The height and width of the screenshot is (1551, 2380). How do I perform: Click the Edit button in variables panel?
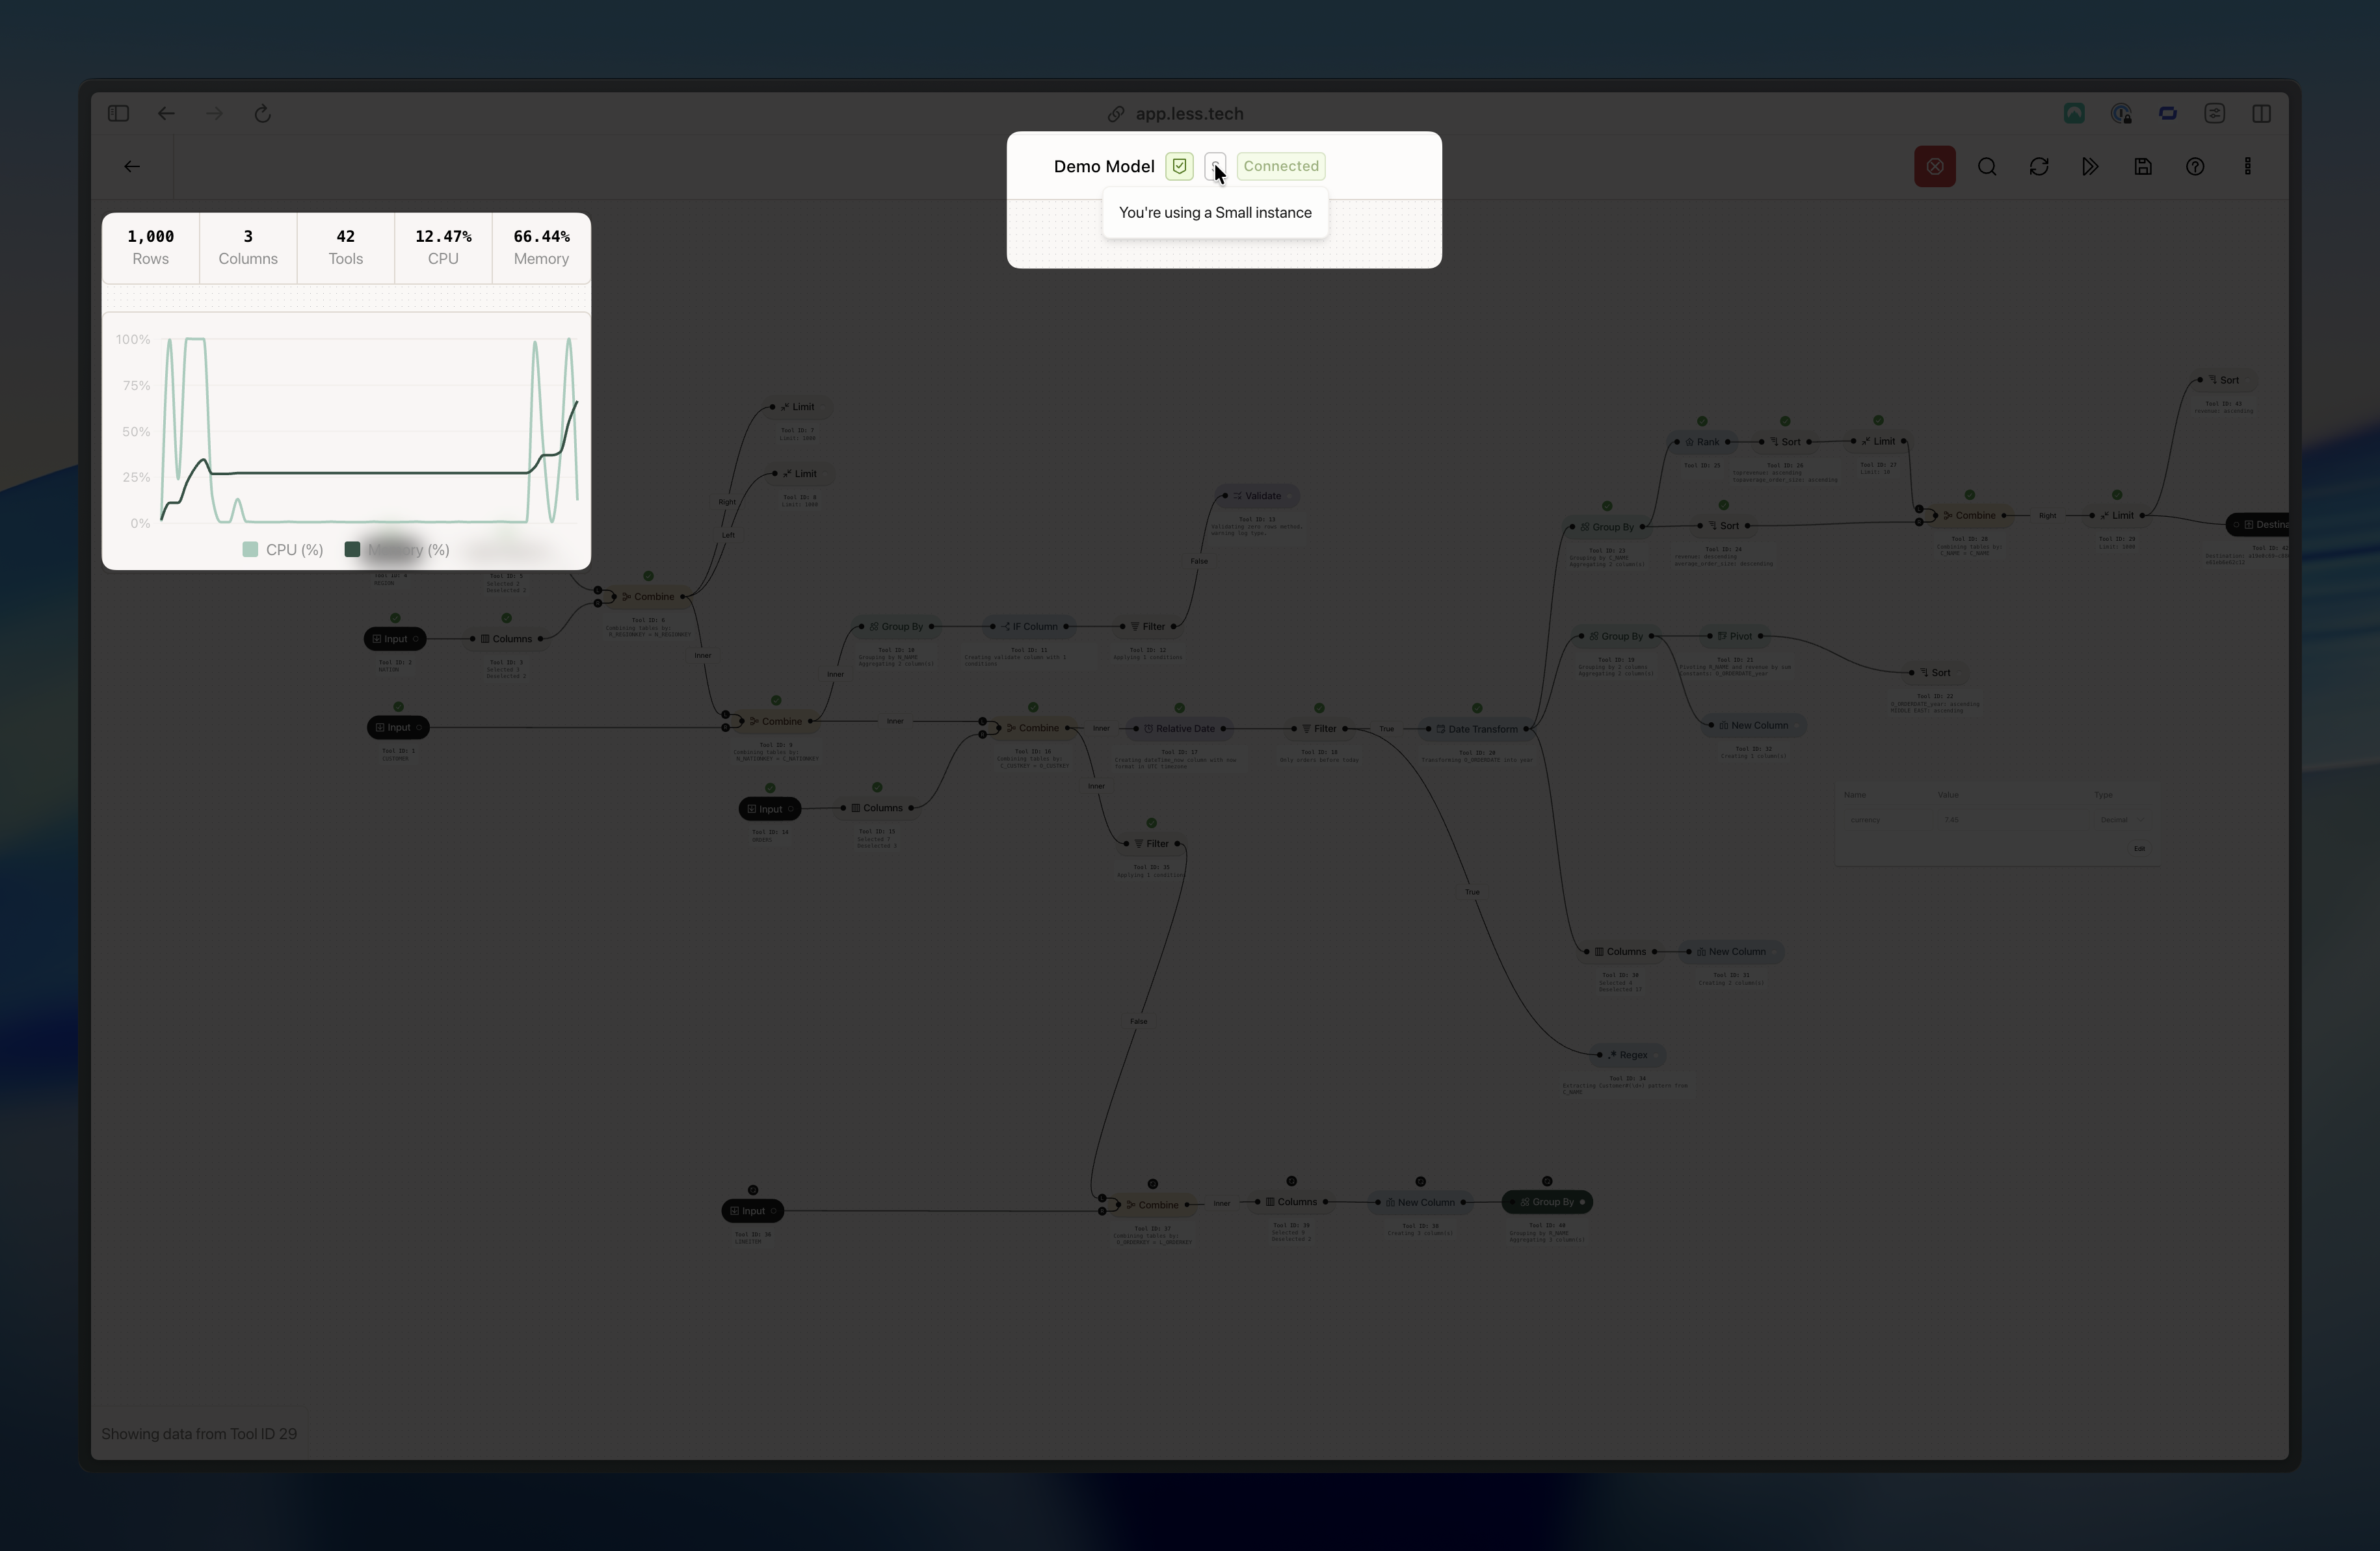point(2139,848)
